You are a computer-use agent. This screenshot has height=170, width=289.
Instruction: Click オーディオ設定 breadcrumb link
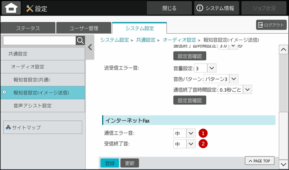(x=179, y=40)
